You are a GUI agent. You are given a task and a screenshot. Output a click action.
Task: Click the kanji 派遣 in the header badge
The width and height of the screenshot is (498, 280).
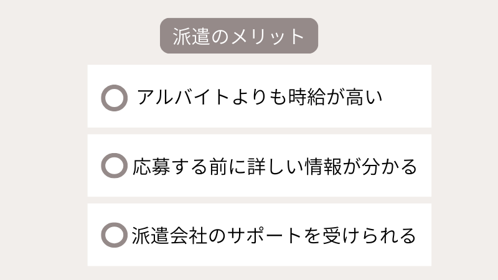189,35
